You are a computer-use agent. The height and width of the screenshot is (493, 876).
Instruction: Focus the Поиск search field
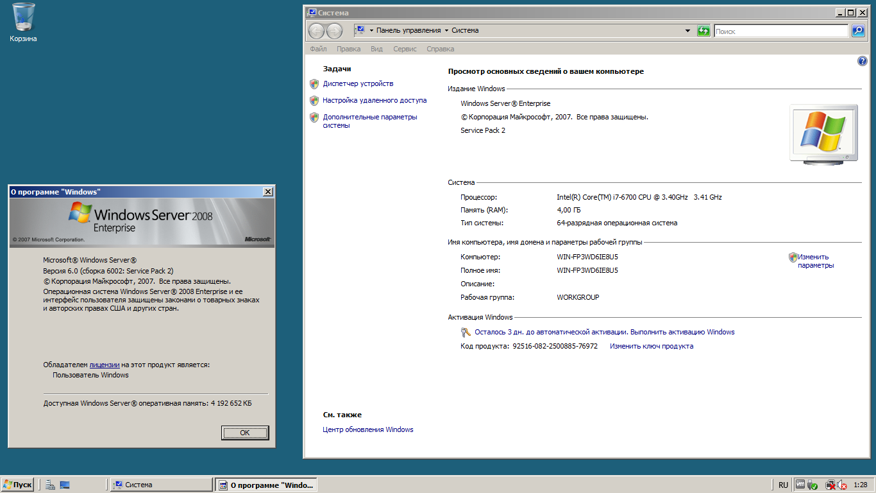[781, 31]
